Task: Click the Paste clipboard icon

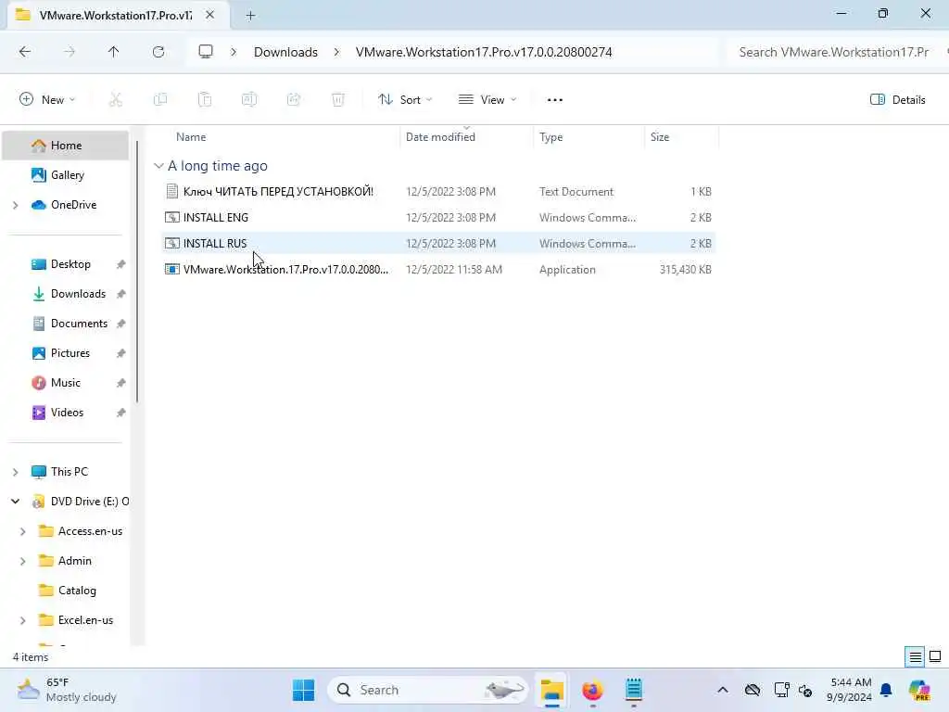Action: click(205, 100)
